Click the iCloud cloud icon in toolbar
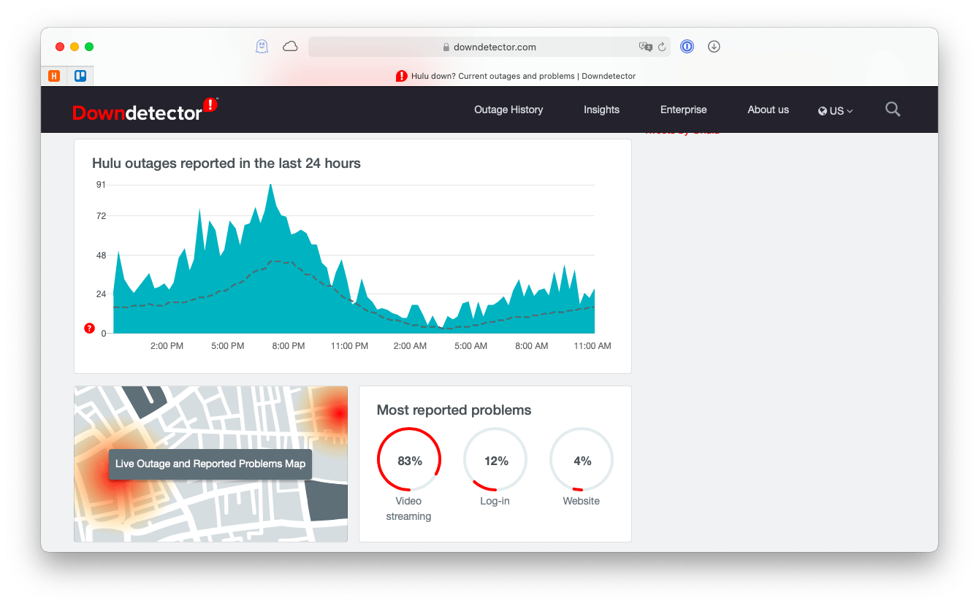The height and width of the screenshot is (606, 979). click(x=290, y=47)
